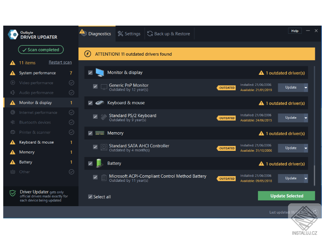Image resolution: width=325 pixels, height=244 pixels.
Task: Uncheck the Battery category checkbox
Action: point(90,163)
